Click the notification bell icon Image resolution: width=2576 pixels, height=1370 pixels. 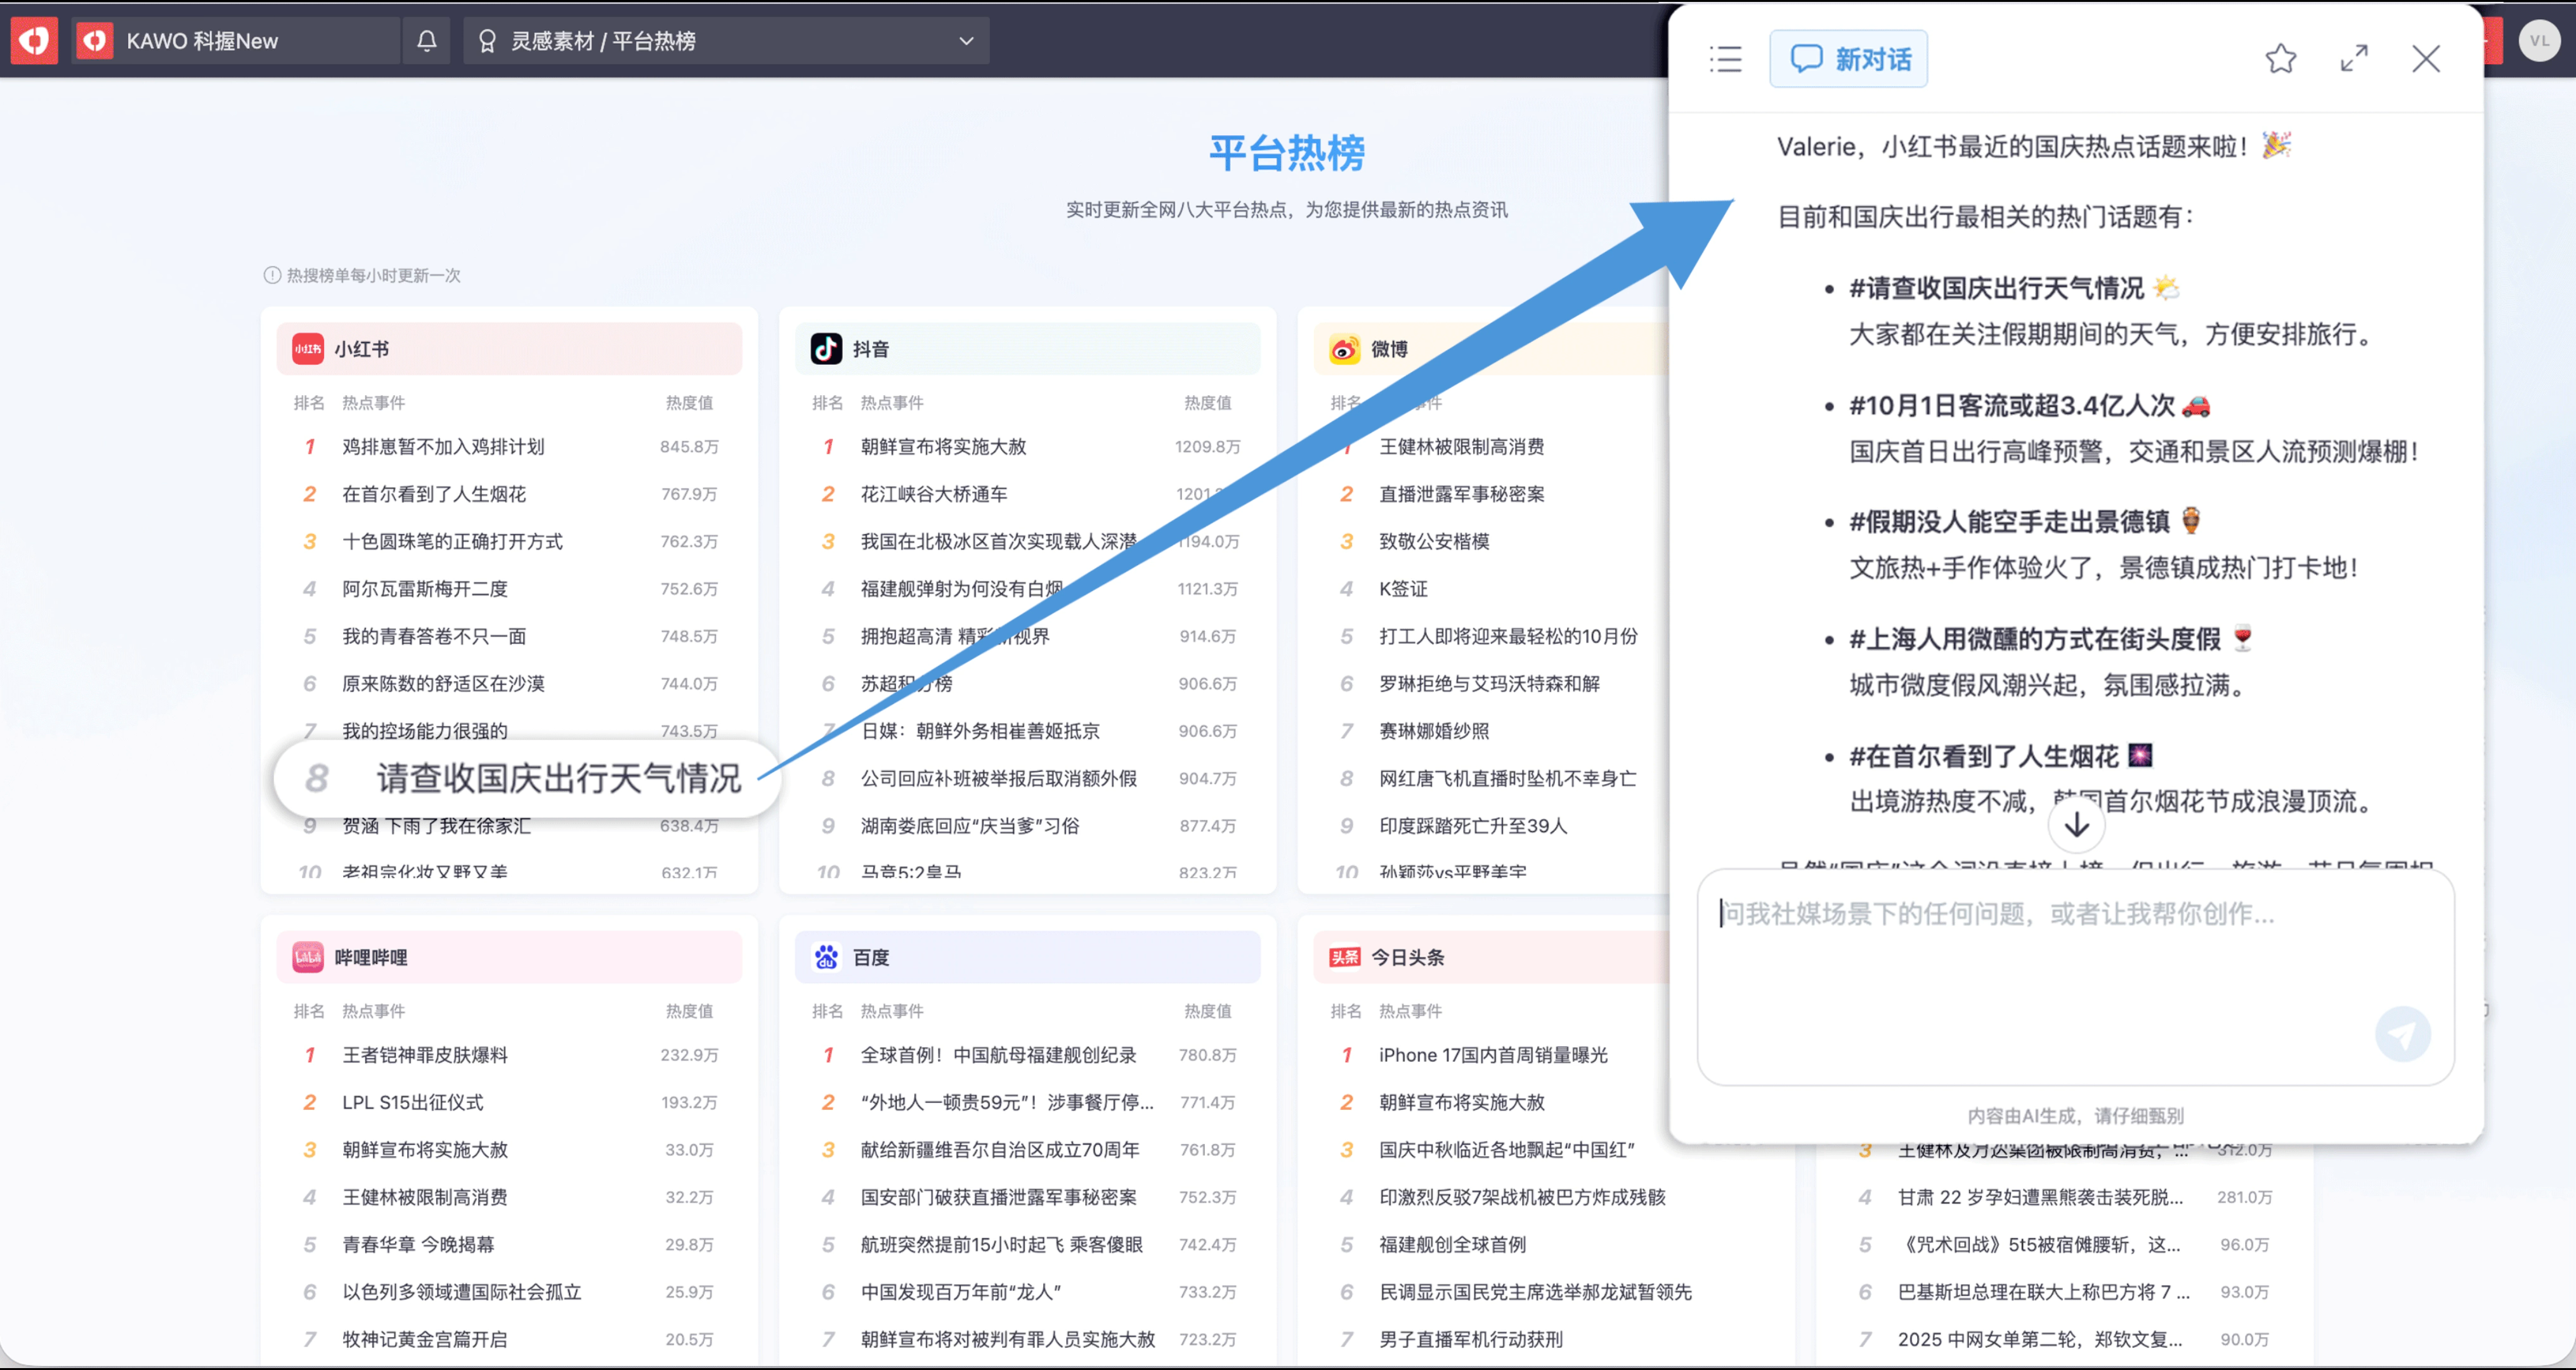coord(427,41)
